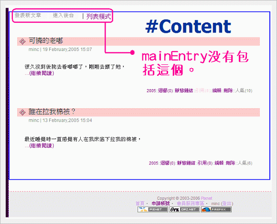Click 登出 to log out
Viewport: 277px width, 224px height.
227,204
